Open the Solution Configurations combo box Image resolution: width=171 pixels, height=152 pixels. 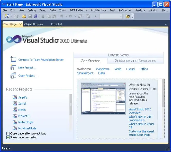(111, 16)
